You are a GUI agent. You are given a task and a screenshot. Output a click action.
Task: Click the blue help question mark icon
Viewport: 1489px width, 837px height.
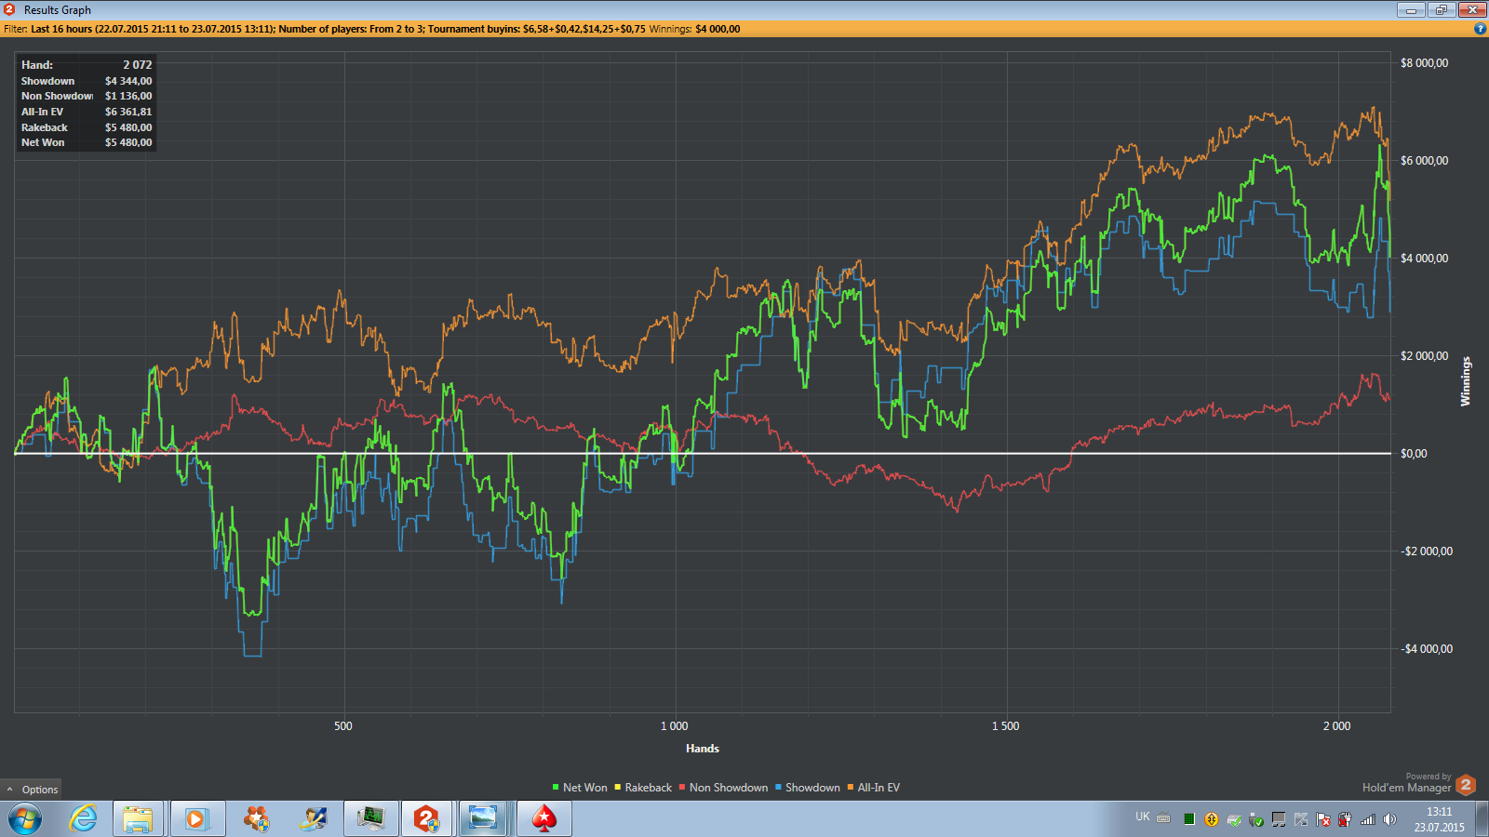[x=1480, y=29]
